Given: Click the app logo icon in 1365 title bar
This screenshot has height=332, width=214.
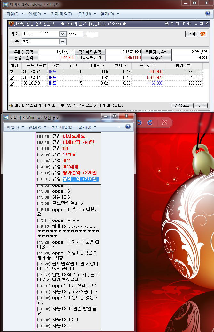Looking at the screenshot, I should click(x=11, y=24).
